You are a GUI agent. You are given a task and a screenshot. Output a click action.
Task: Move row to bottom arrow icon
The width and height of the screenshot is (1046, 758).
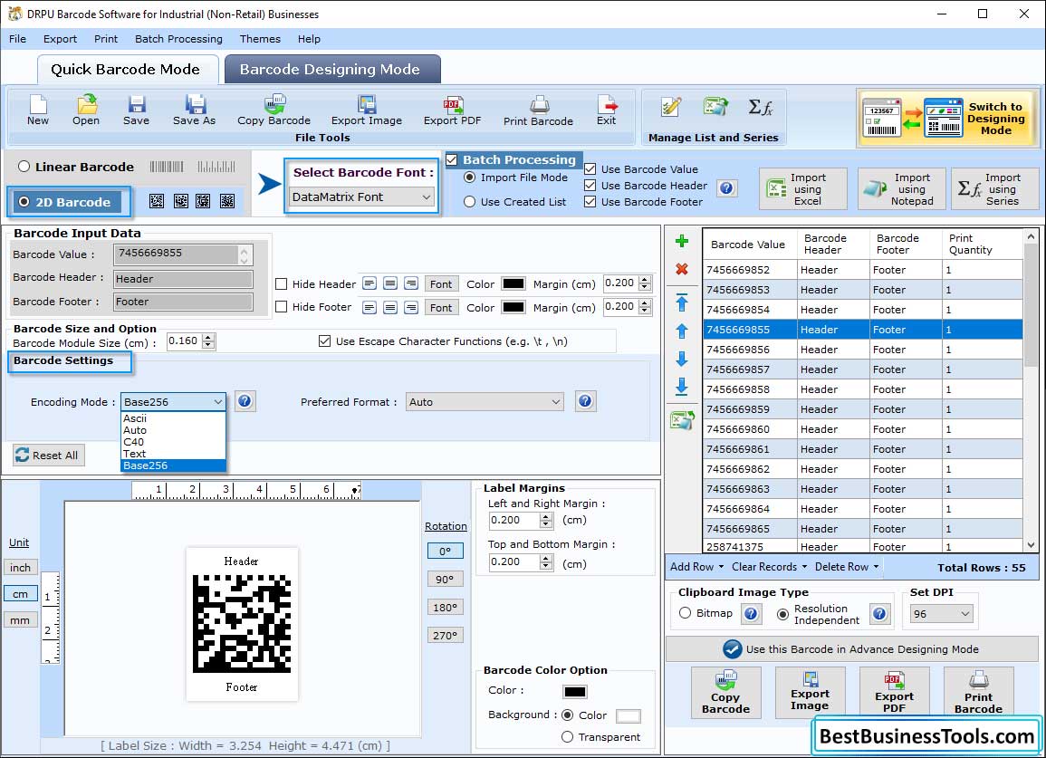click(682, 387)
